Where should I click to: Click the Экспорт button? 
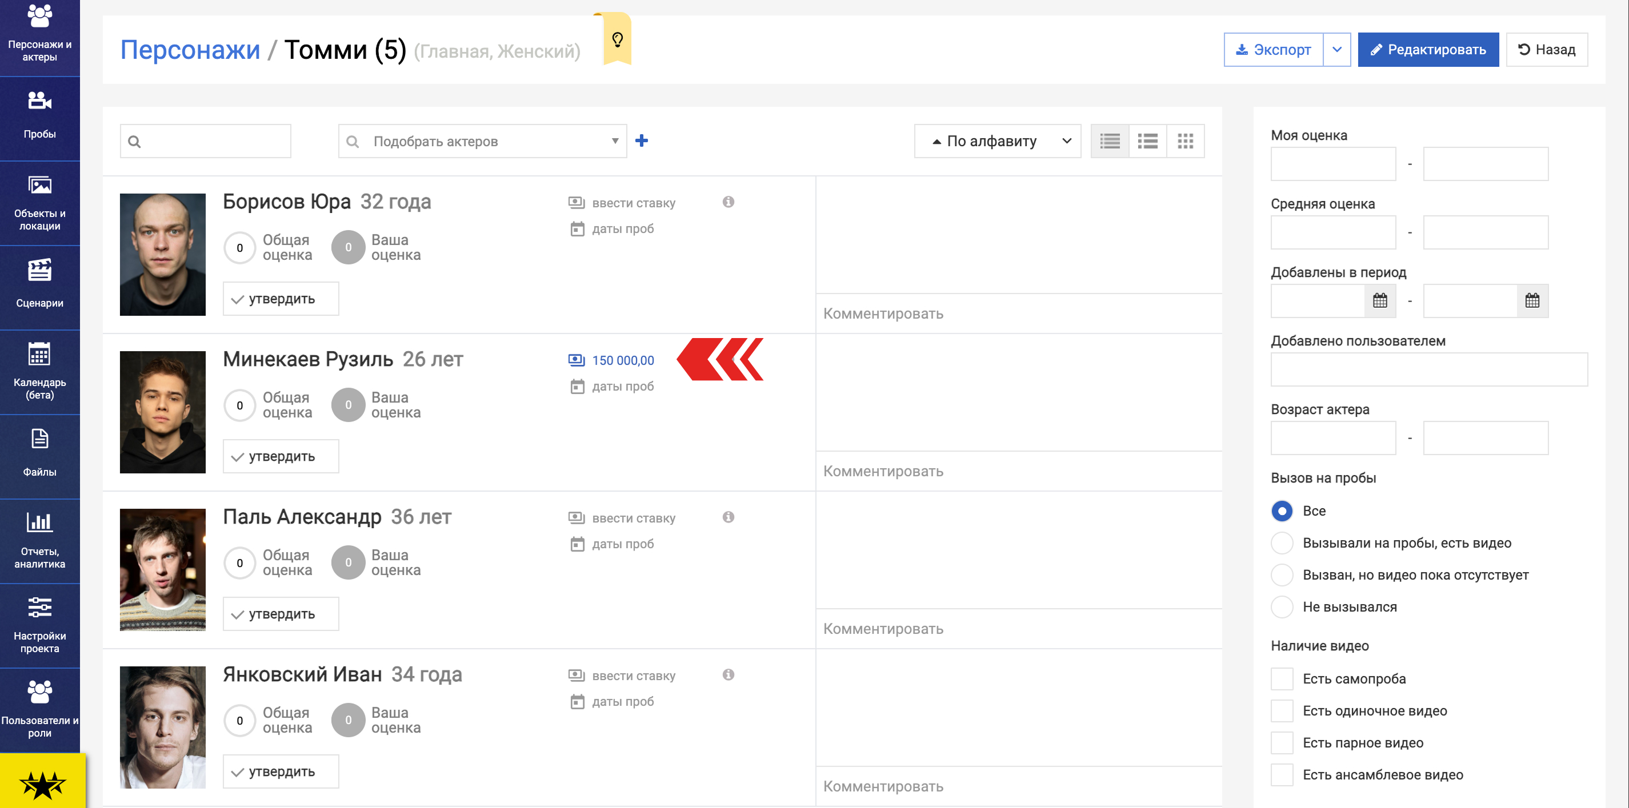[x=1273, y=50]
